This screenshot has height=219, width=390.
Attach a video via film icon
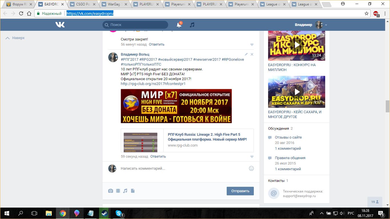pyautogui.click(x=118, y=191)
